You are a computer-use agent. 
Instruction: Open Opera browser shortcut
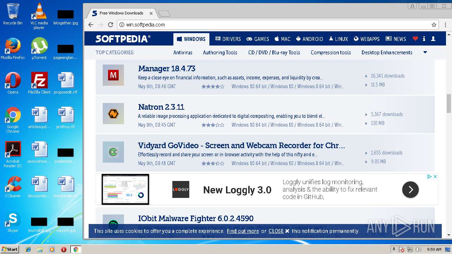13,83
